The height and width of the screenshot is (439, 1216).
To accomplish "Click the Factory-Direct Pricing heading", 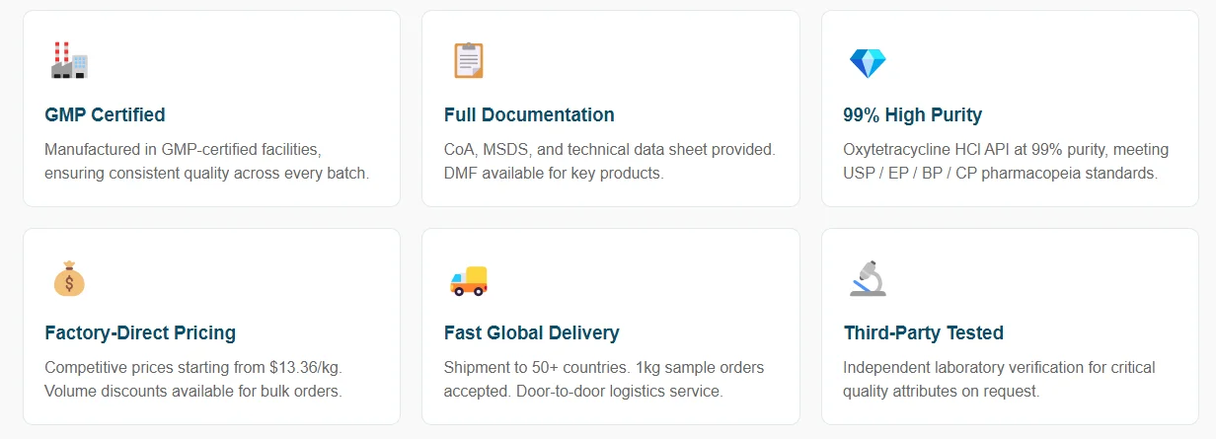I will tap(140, 333).
